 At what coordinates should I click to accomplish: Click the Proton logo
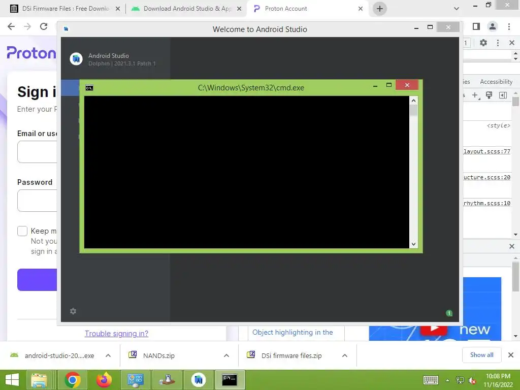click(x=31, y=53)
